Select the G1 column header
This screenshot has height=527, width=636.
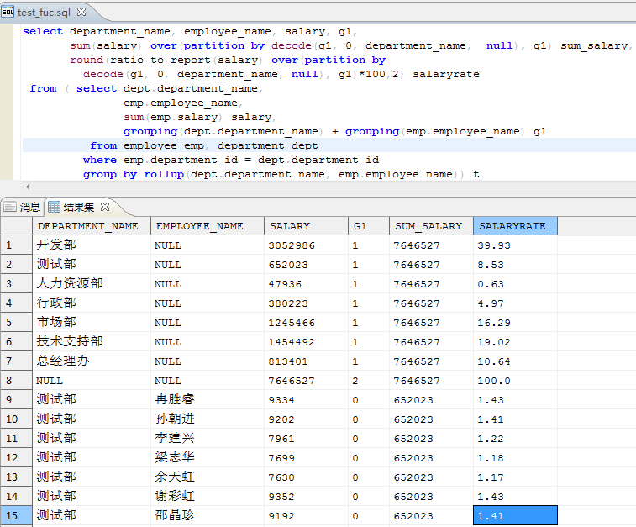(360, 226)
